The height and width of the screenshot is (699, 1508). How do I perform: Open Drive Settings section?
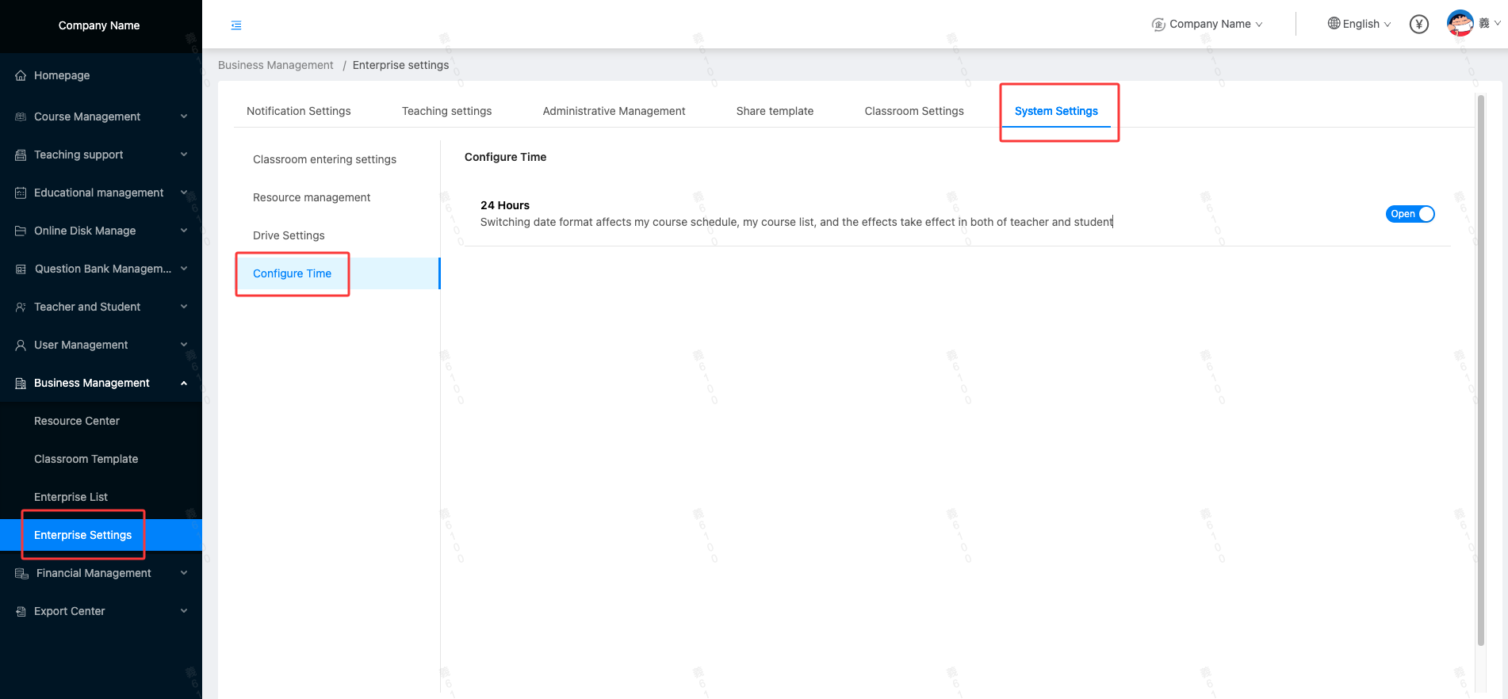point(289,235)
